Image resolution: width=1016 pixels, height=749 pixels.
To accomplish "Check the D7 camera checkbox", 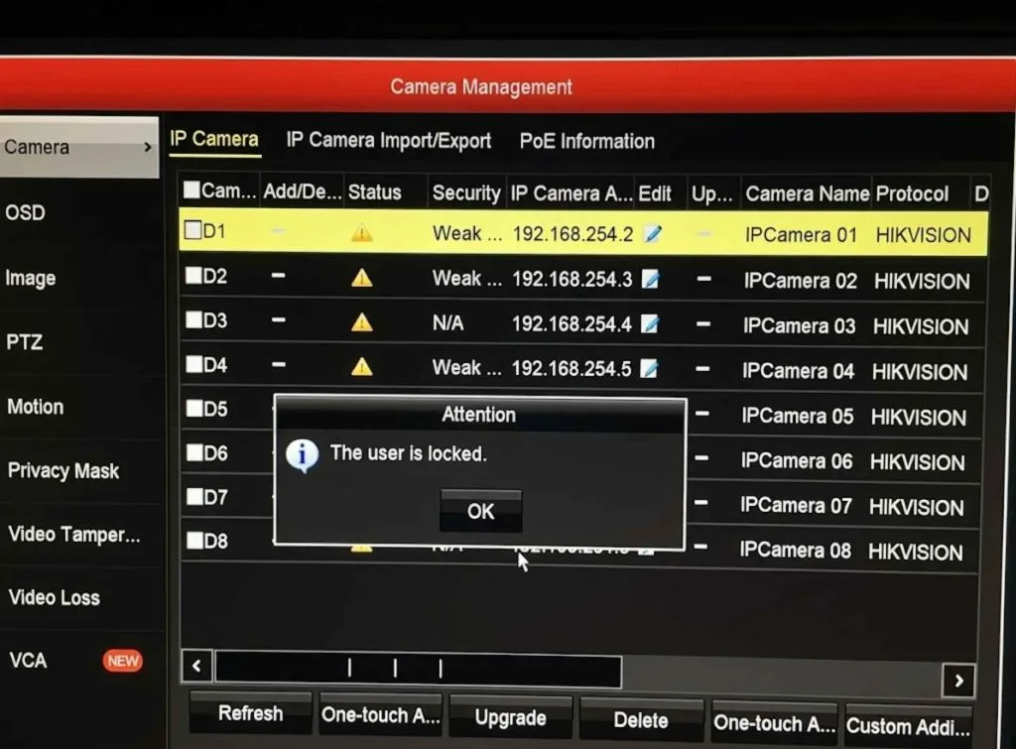I will pos(195,496).
